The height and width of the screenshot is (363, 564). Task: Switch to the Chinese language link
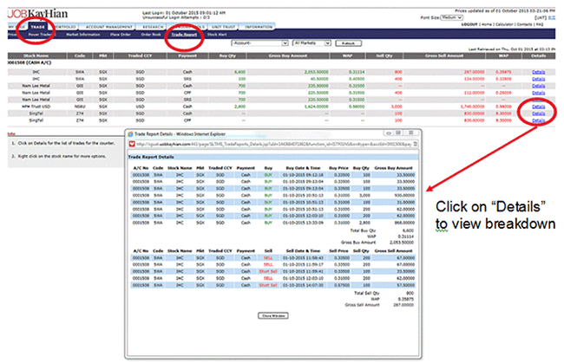pos(551,17)
